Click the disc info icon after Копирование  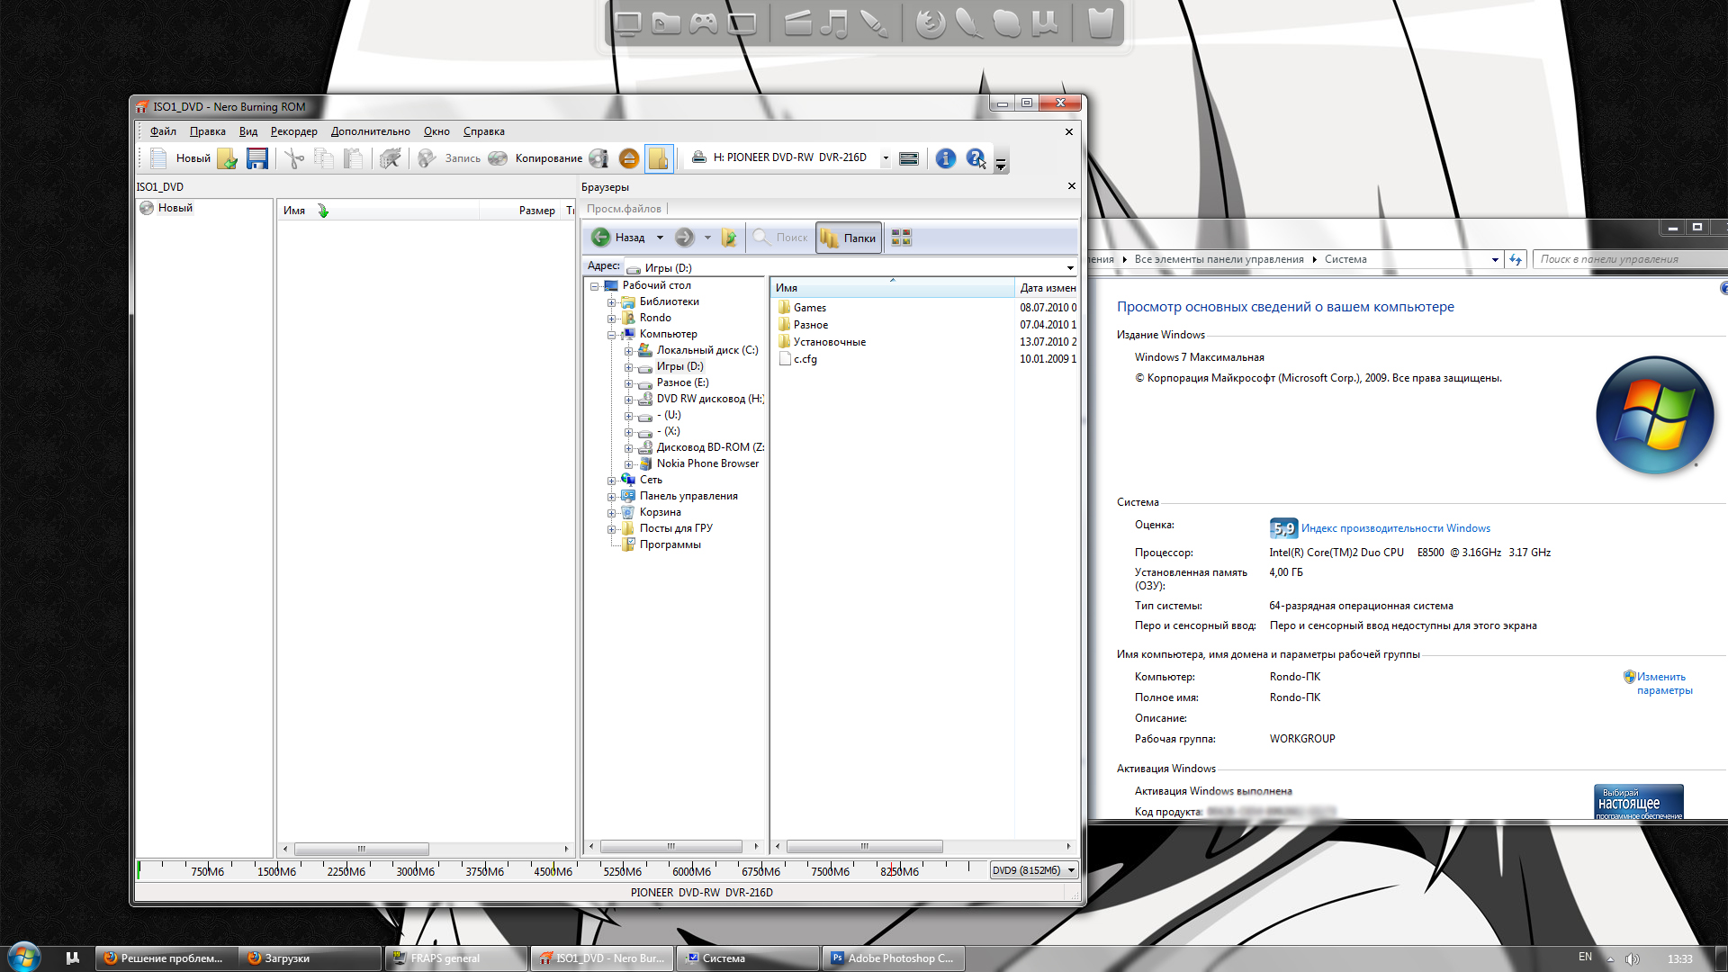pos(598,158)
